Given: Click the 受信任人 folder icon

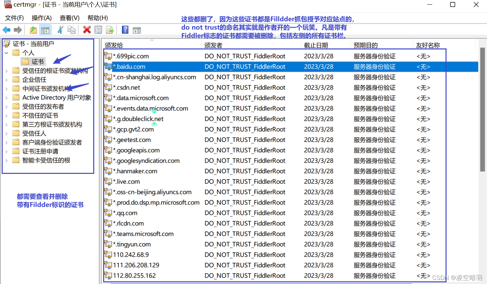Looking at the screenshot, I should [16, 133].
